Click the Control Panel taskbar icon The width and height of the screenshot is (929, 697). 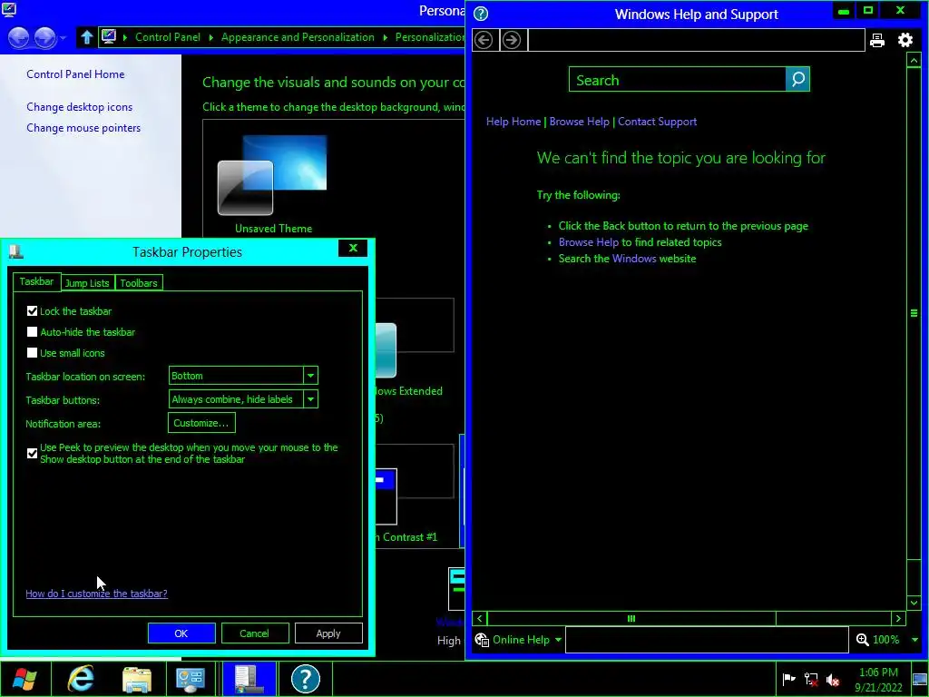pyautogui.click(x=191, y=679)
